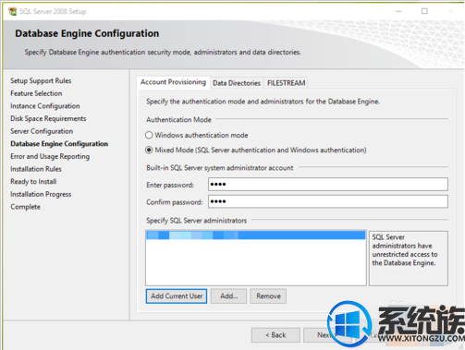Click Installation Progress step
Screen dimensions: 465x350
pyautogui.click(x=41, y=194)
